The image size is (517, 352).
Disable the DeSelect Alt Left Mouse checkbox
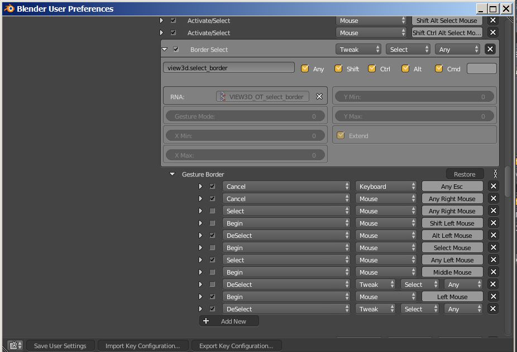[x=212, y=236]
